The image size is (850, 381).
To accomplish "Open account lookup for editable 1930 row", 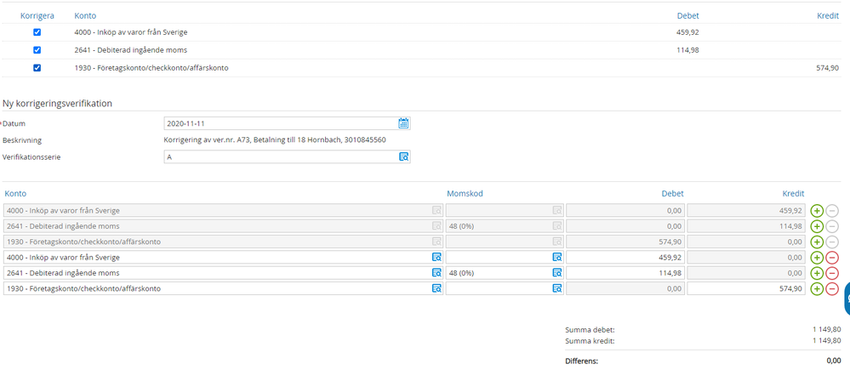I will coord(436,289).
